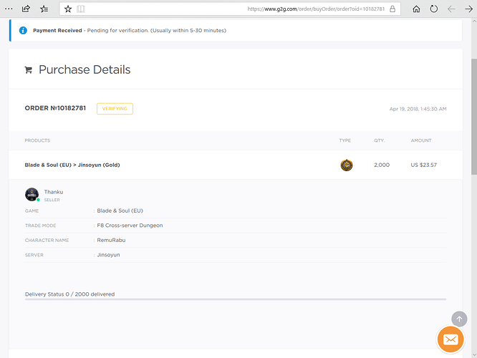Click the page vertical scrollbar thumb

474,117
